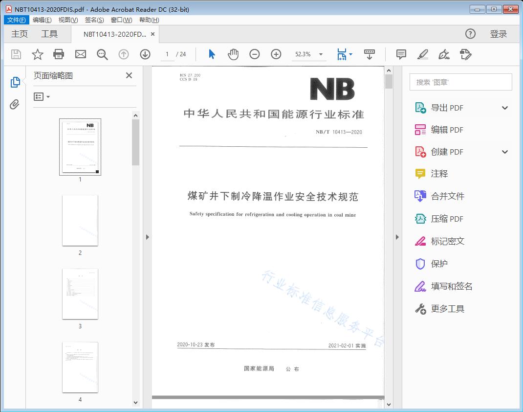Open the Print dialog icon
Image resolution: width=523 pixels, height=412 pixels.
coord(59,54)
